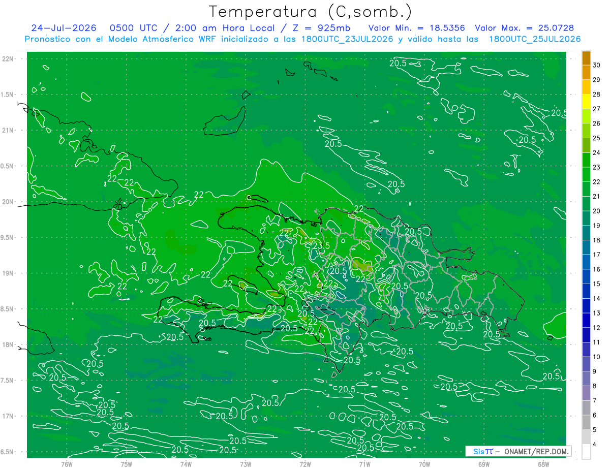
Task: Click the legend value label '30'
Action: (597, 65)
